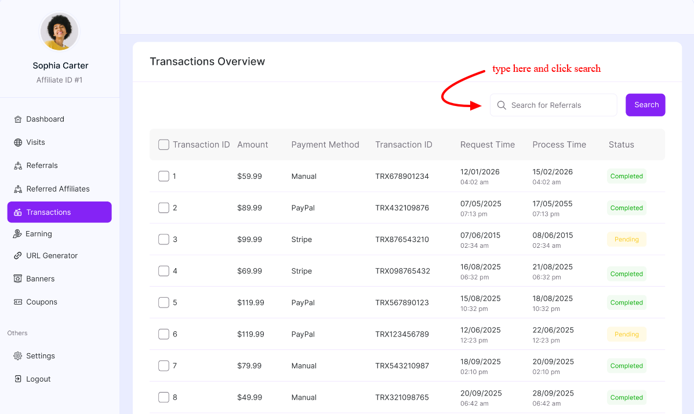The image size is (694, 414).
Task: Click the Coupons ticket icon
Action: tap(18, 302)
